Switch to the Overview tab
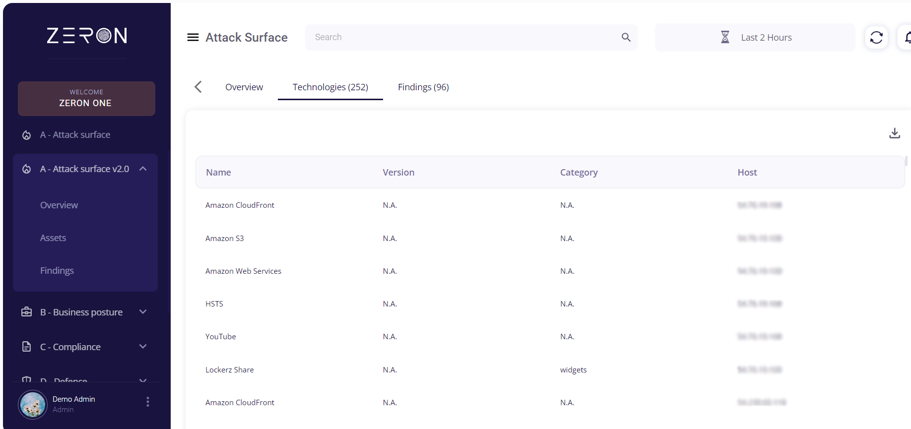Viewport: 911px width, 429px height. pyautogui.click(x=244, y=87)
